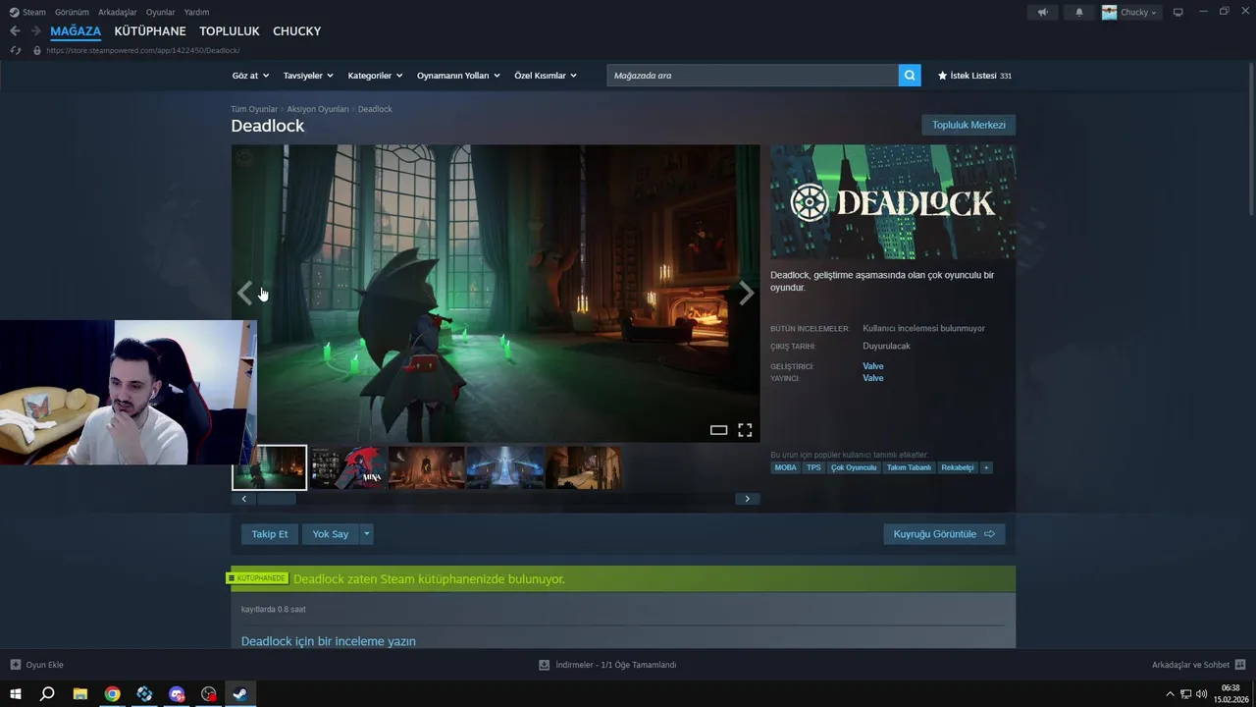Open the Arkadaşlar ve Sohbet chat icon
1256x707 pixels.
click(x=1240, y=665)
